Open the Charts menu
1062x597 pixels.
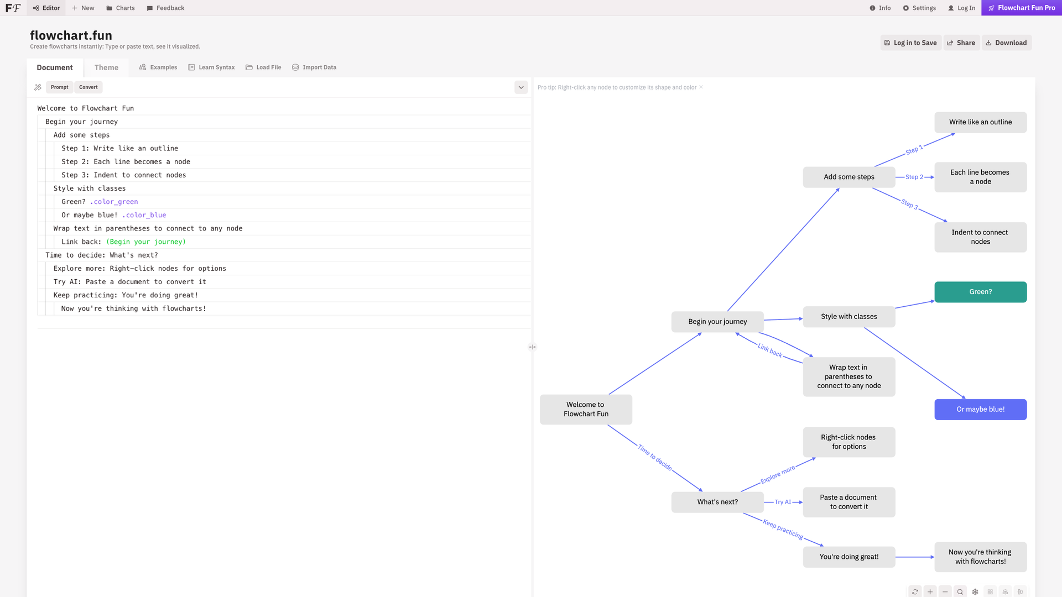(120, 8)
